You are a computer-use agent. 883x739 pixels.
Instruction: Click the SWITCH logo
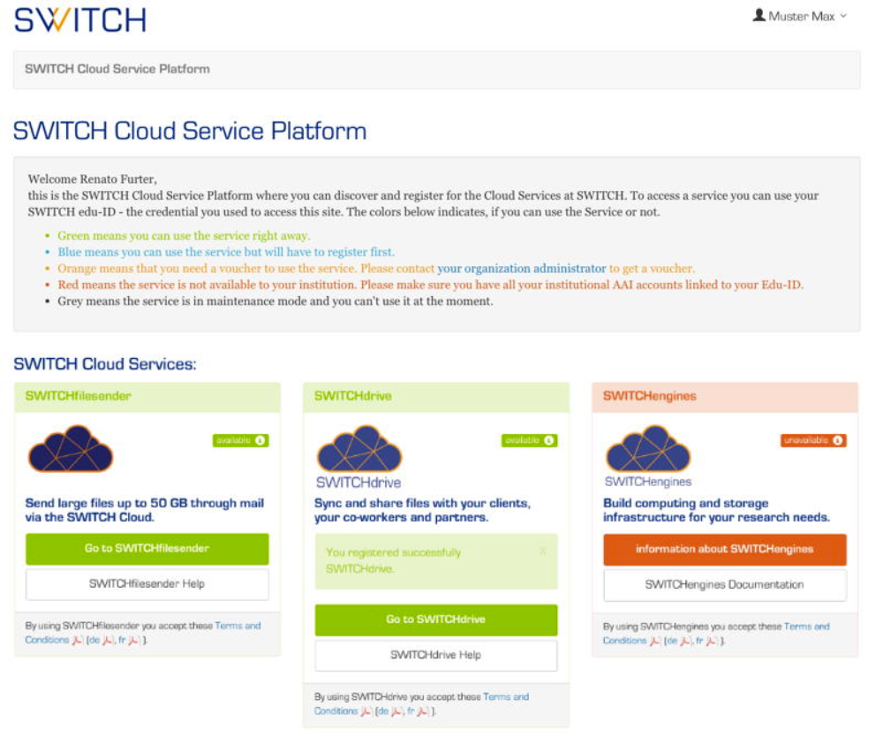[x=80, y=19]
